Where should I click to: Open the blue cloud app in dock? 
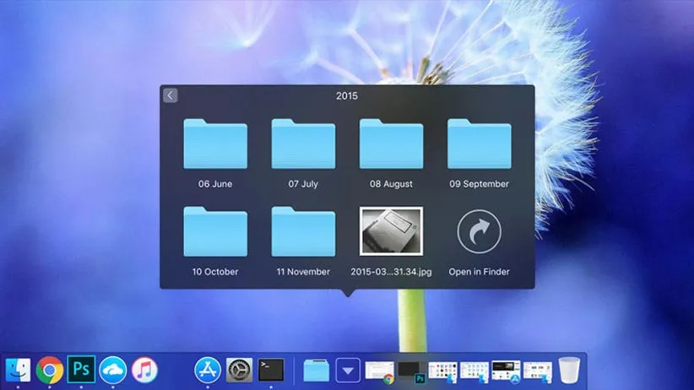113,370
